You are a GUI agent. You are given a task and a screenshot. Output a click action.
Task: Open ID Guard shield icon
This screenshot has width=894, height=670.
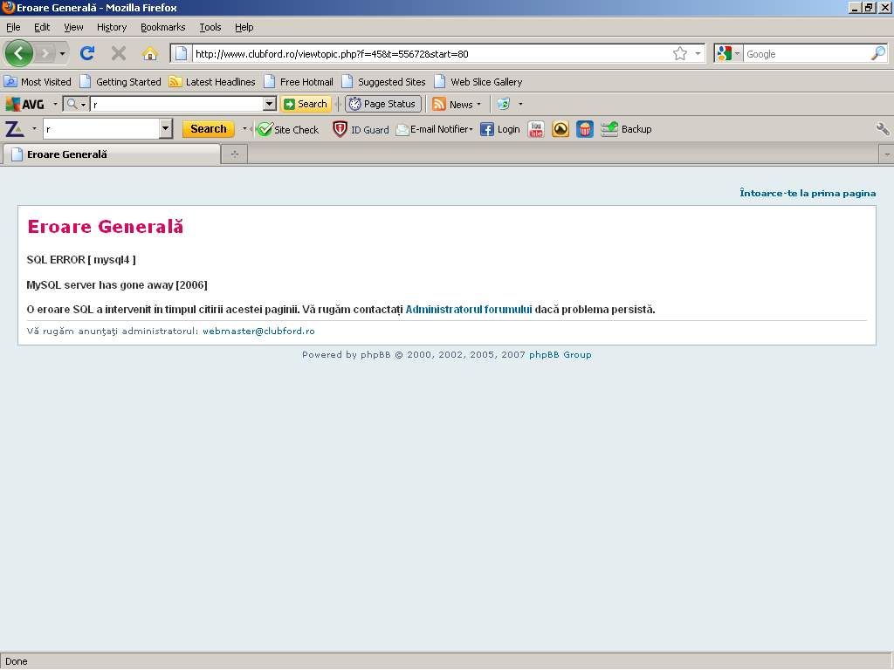pyautogui.click(x=340, y=129)
